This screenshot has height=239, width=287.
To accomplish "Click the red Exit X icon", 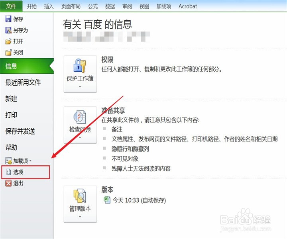I will tap(8, 183).
